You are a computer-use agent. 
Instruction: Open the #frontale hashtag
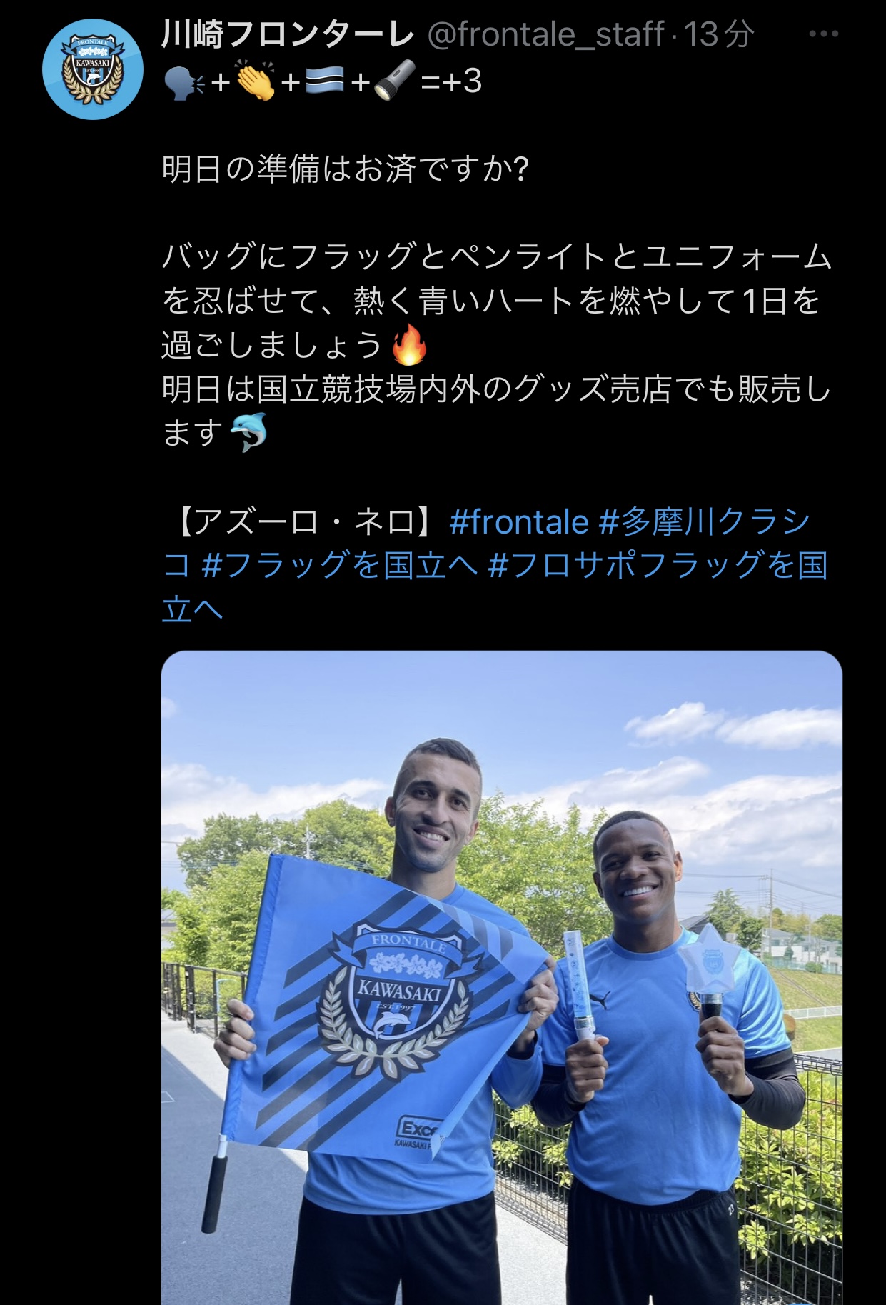coord(519,522)
